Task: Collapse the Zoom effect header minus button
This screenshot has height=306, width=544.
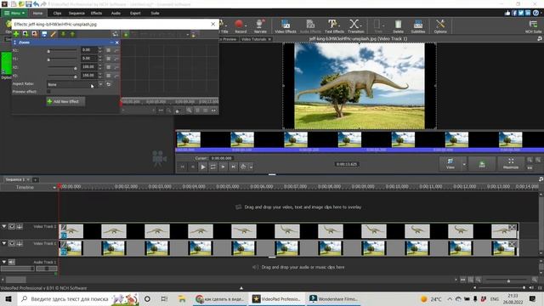Action: click(x=111, y=42)
